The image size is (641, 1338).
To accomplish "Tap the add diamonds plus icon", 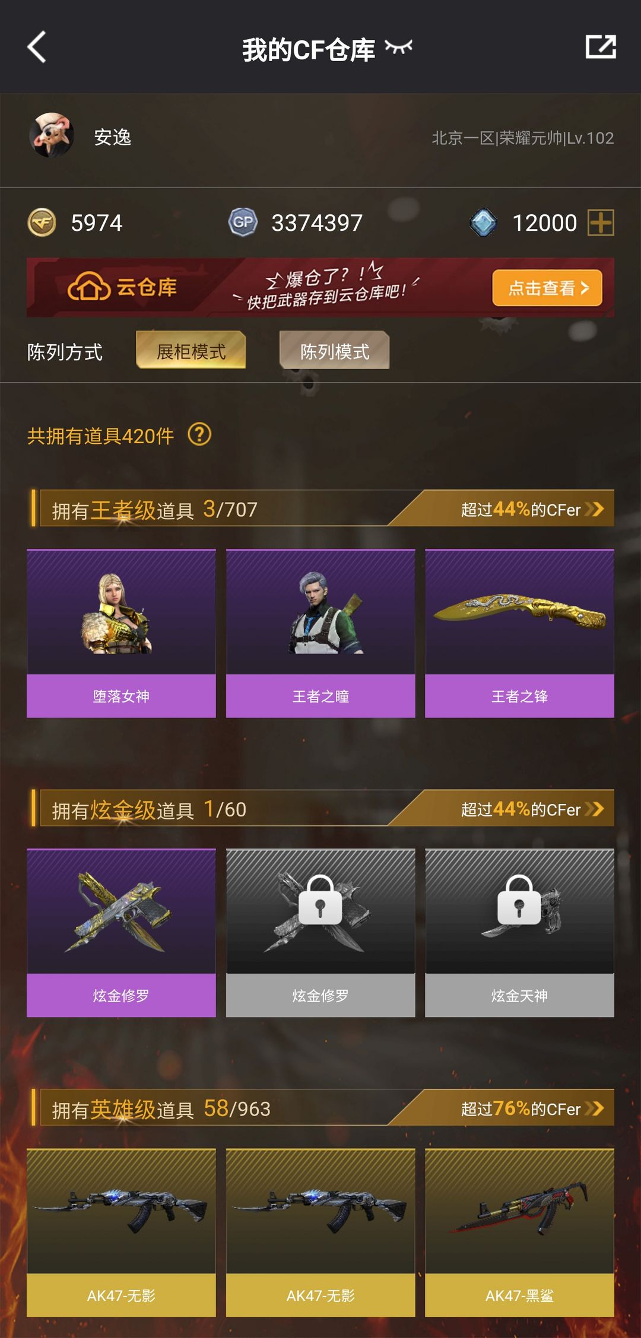I will coord(601,223).
